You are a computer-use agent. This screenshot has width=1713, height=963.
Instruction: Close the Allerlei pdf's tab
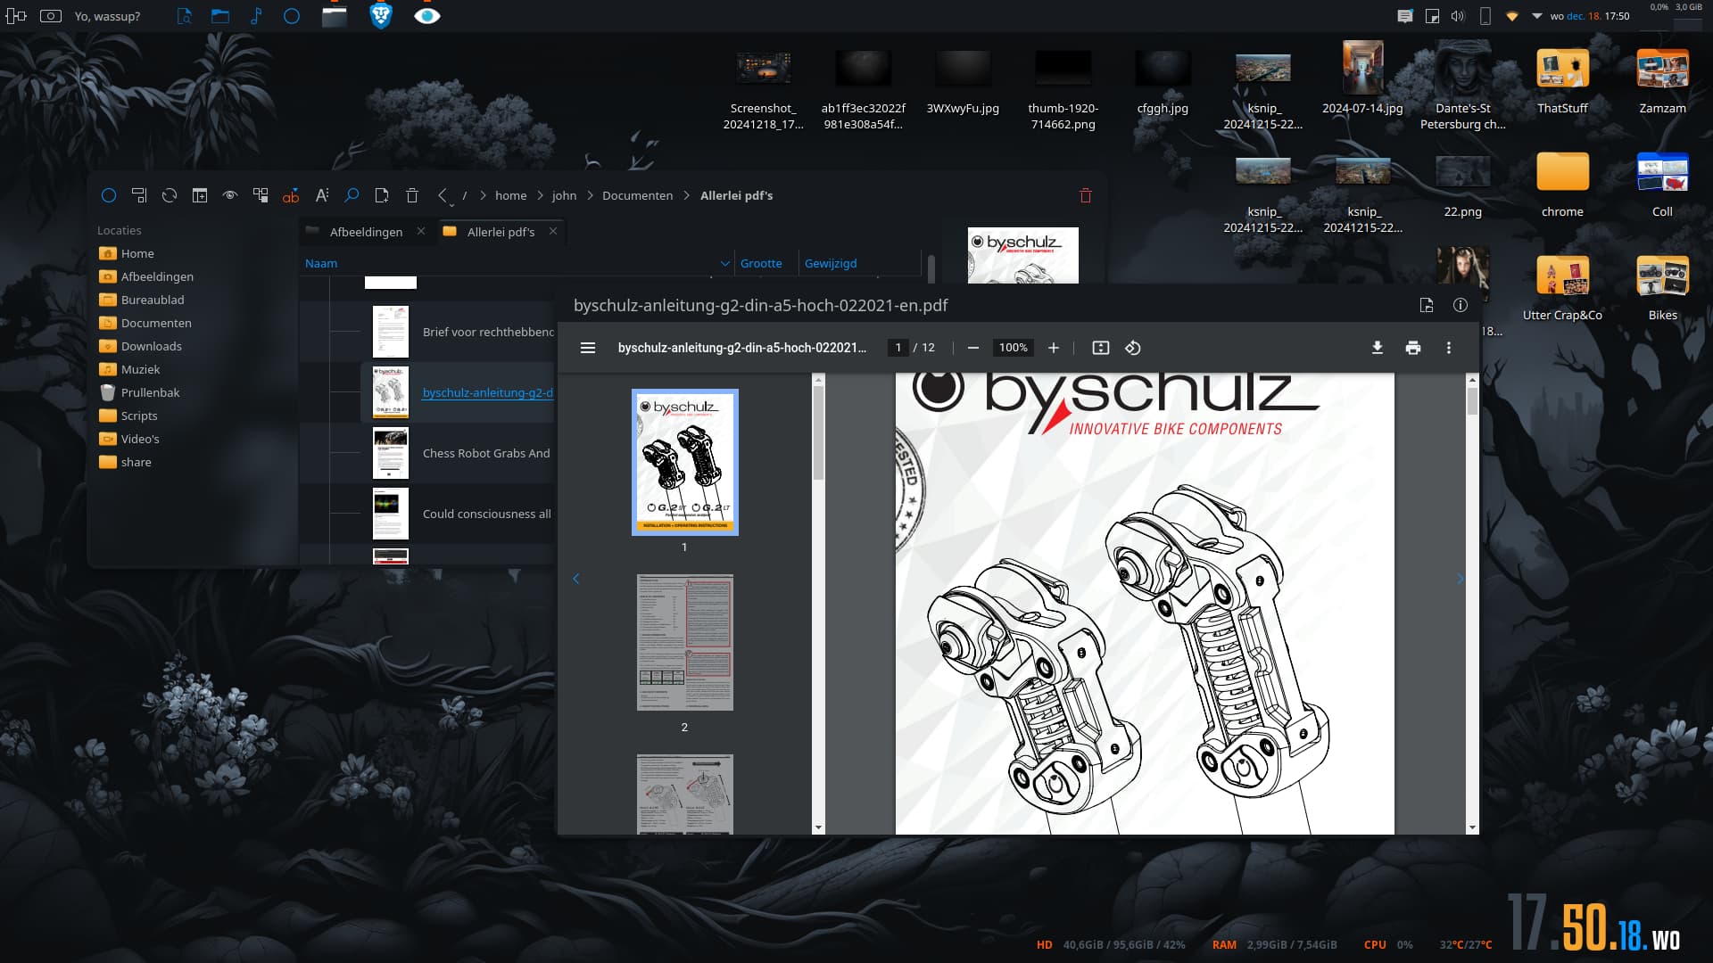click(553, 231)
